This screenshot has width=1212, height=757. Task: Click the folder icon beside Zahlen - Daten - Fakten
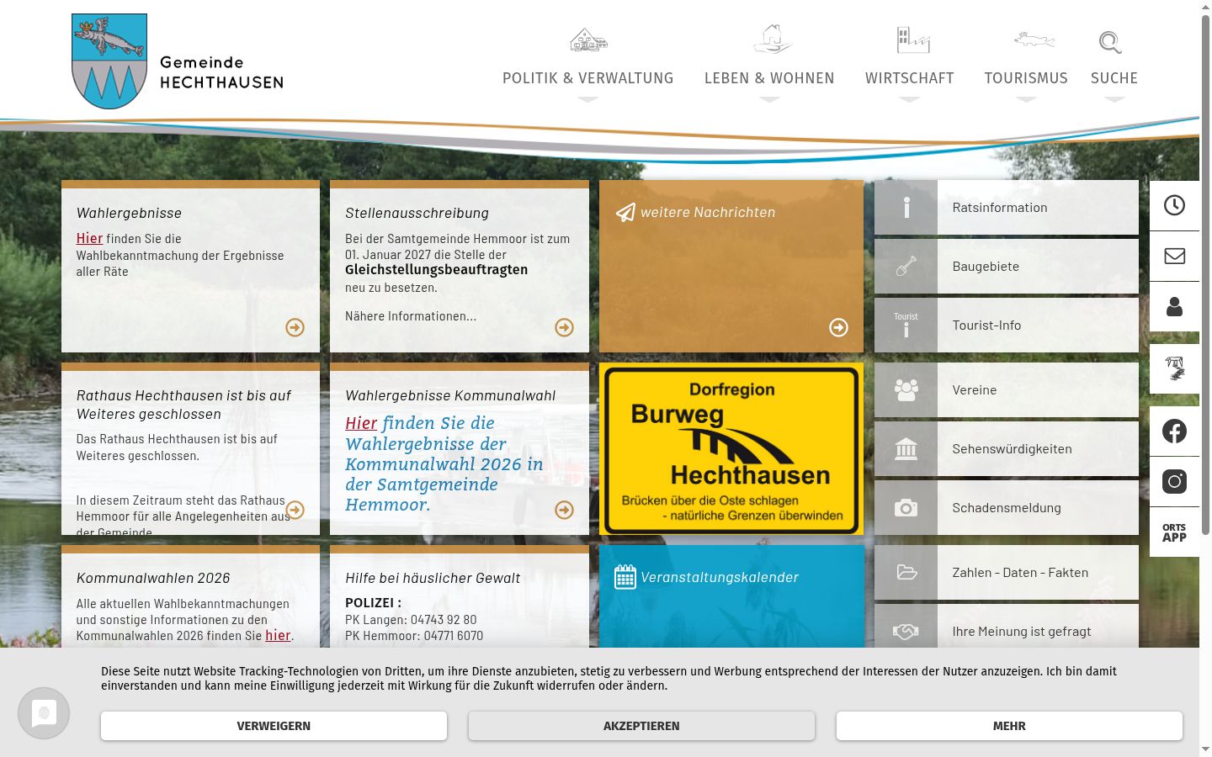click(x=906, y=573)
